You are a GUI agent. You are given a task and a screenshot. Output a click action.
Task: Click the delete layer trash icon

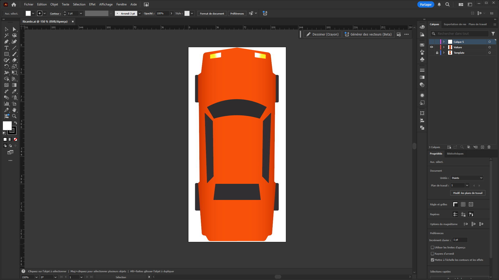pos(489,147)
